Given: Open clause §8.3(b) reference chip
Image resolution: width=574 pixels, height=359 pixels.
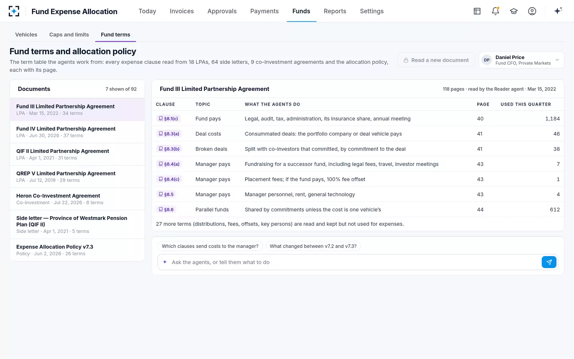Looking at the screenshot, I should point(169,149).
